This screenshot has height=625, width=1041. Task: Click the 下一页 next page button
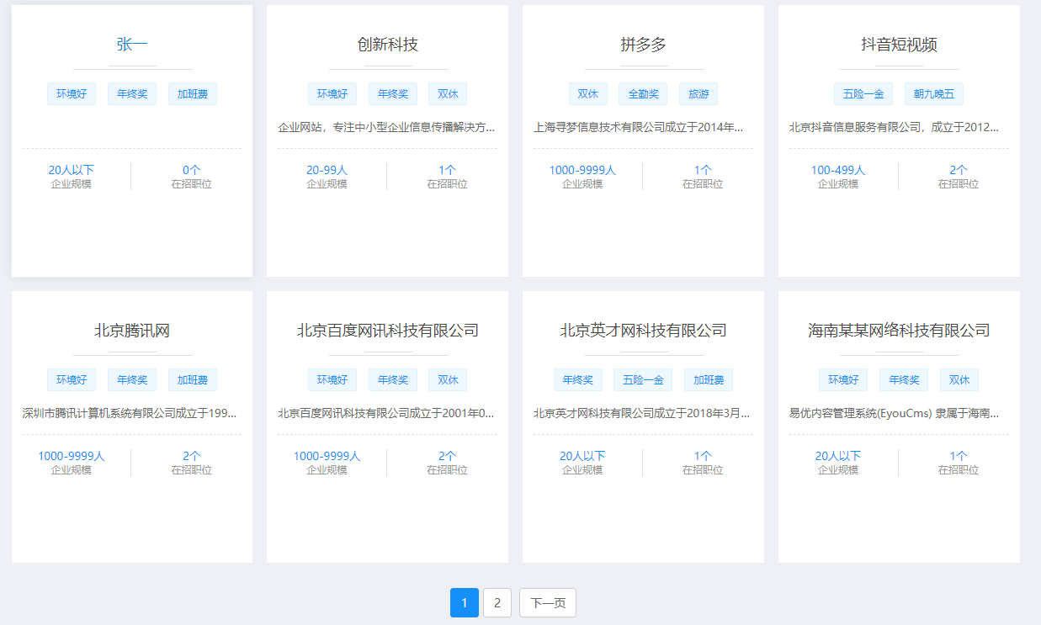(x=548, y=602)
